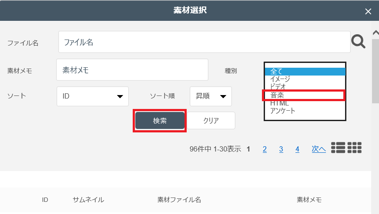The height and width of the screenshot is (214, 379).
Task: Switch to grid view layout icon
Action: (355, 148)
